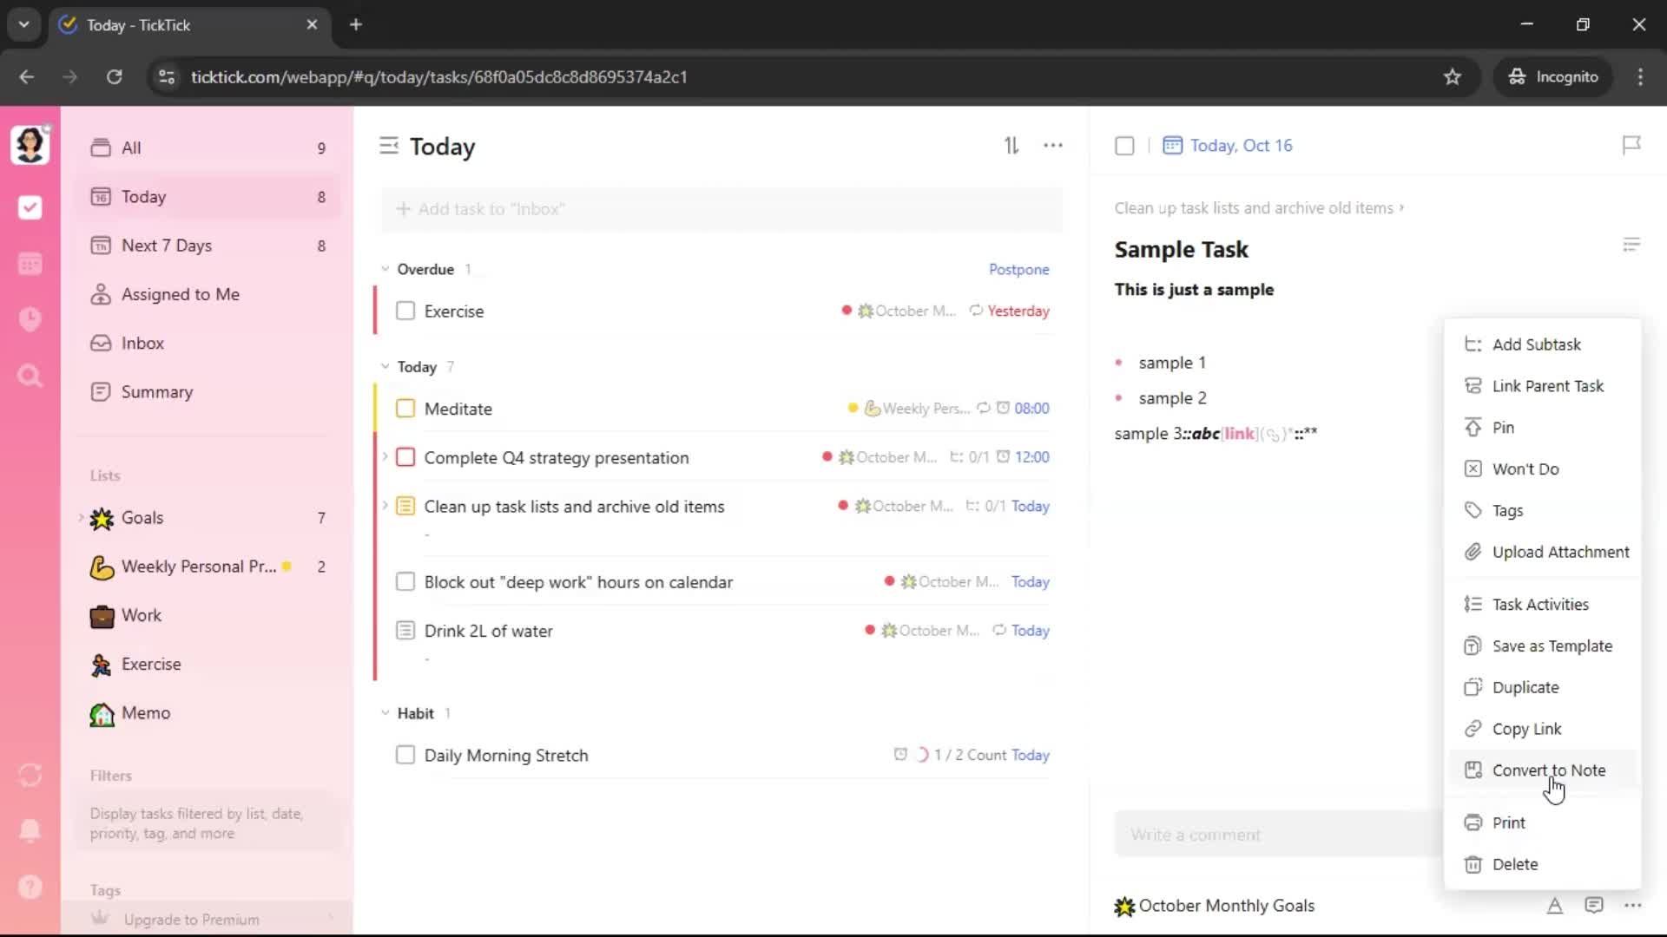Viewport: 1667px width, 937px height.
Task: Open the comments icon in task footer
Action: coord(1594,906)
